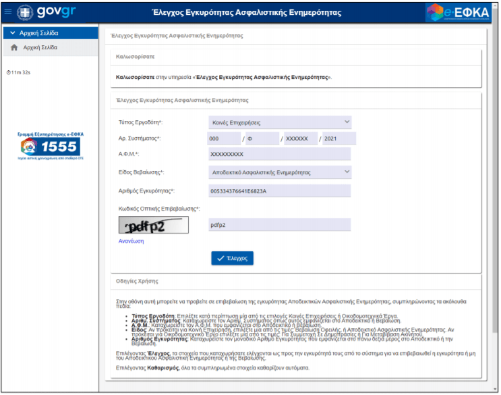
Task: Click the Αρ. Συστήματος* label
Action: (x=140, y=138)
